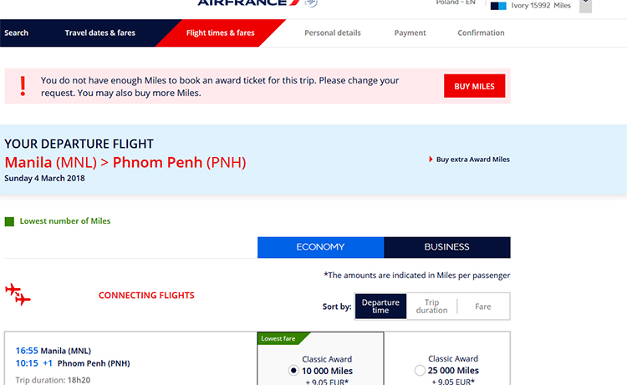Click Ivory 15992 Miles account text

[541, 6]
